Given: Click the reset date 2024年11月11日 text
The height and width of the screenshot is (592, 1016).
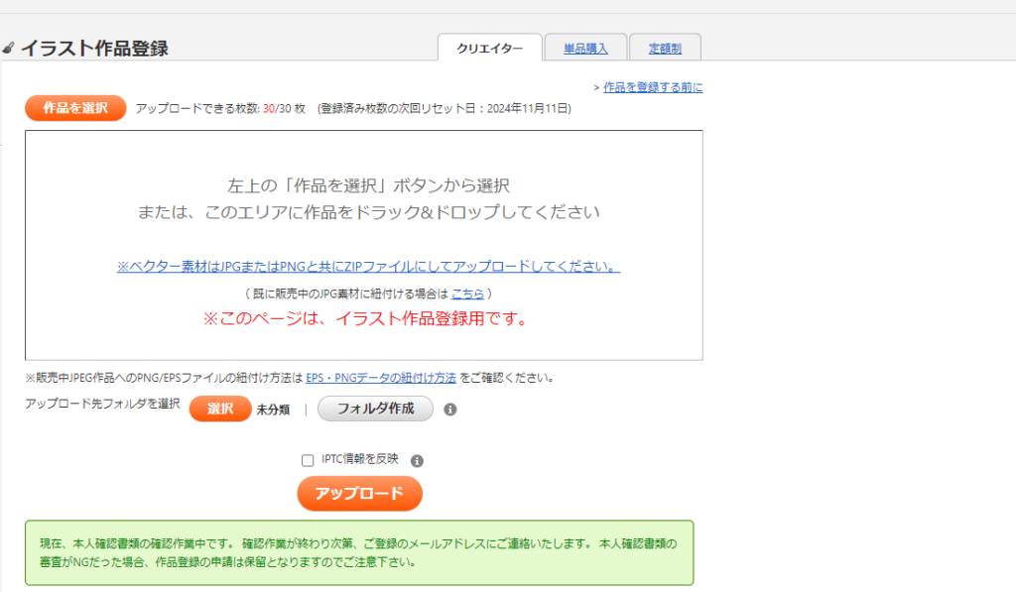Looking at the screenshot, I should pos(528,108).
